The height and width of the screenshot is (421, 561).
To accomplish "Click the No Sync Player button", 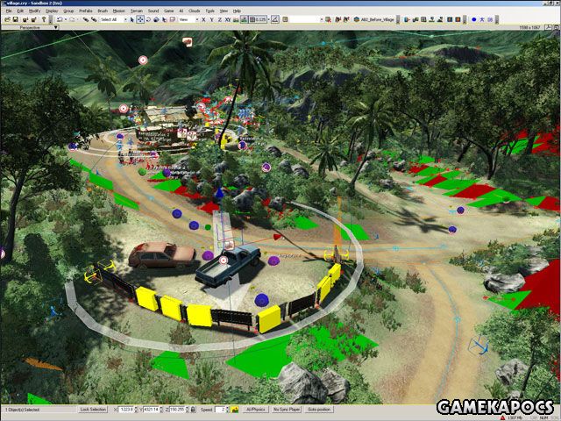I will (287, 410).
